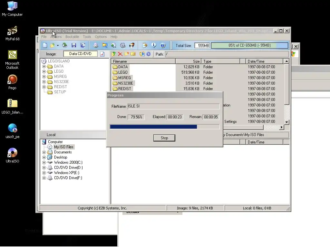Click the blue Info toolbar icon

(x=154, y=45)
